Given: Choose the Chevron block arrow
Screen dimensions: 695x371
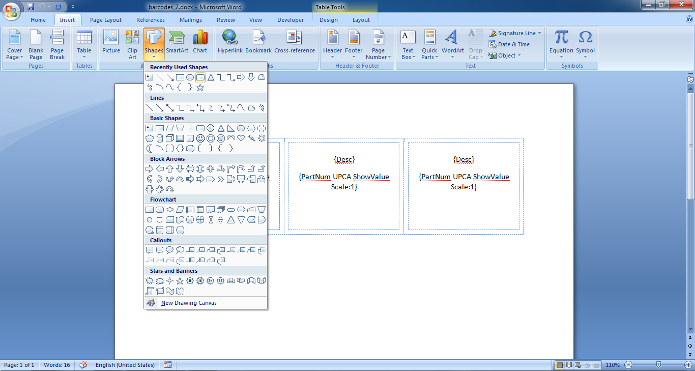Looking at the screenshot, I should 221,179.
